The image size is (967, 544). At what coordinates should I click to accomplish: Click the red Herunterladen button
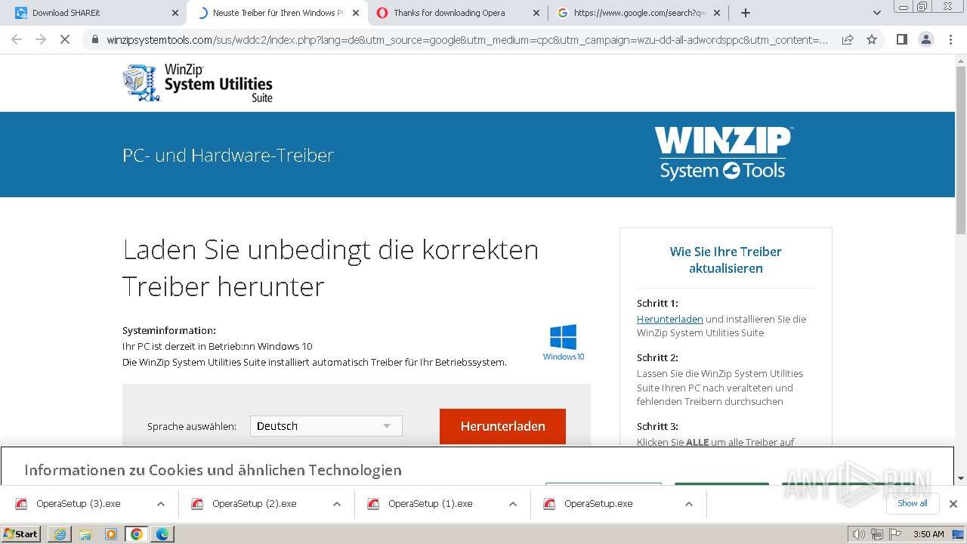502,426
